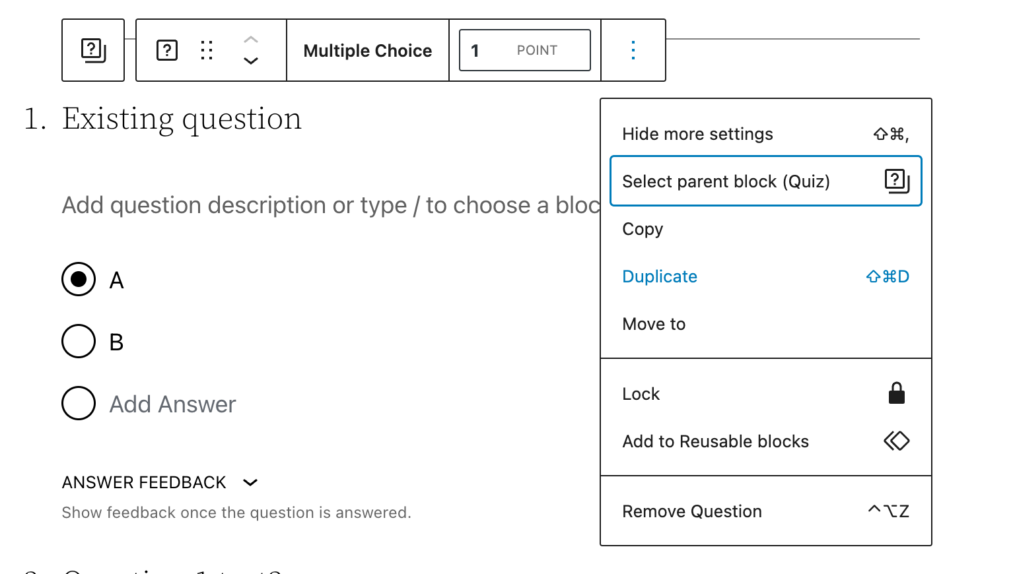Open the block options three-dot menu
Viewport: 1013px width, 574px height.
(633, 50)
